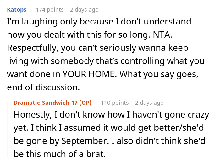Open the Dramatic-Sandwich-17 user profile
This screenshot has height=163, width=220.
(46, 103)
